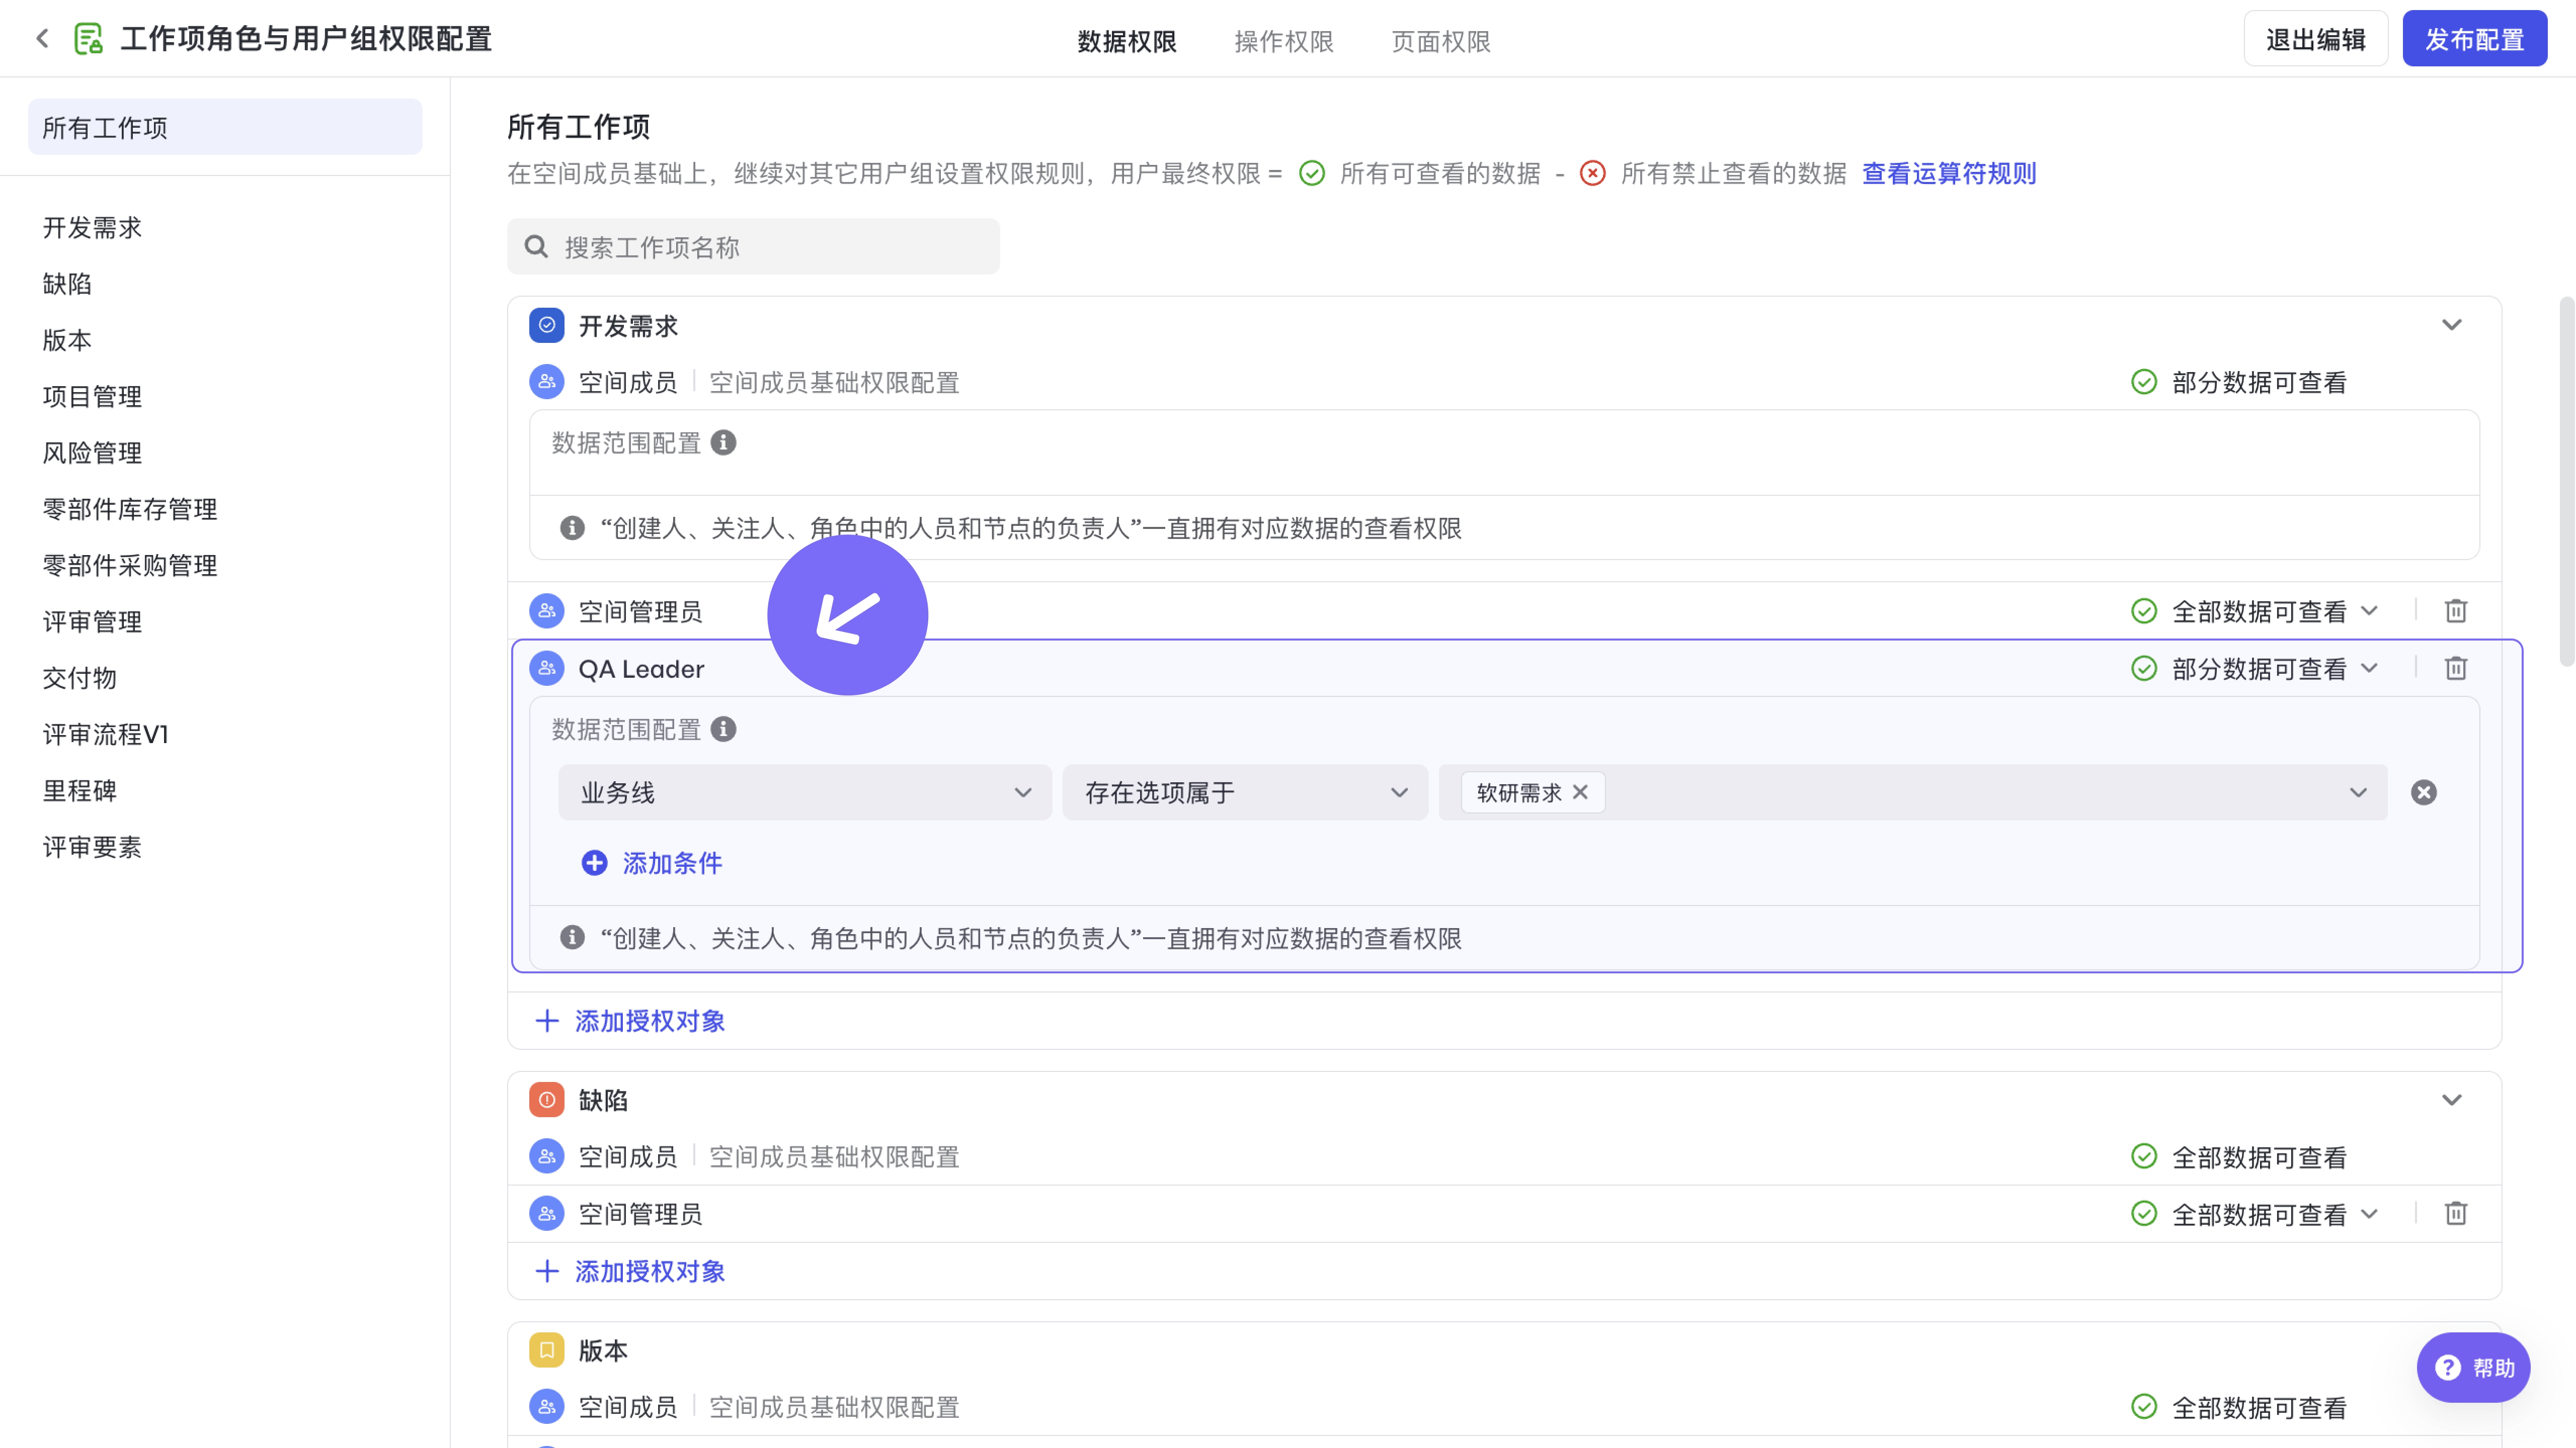Collapse the 开发需求 section
This screenshot has height=1448, width=2576.
tap(2452, 325)
